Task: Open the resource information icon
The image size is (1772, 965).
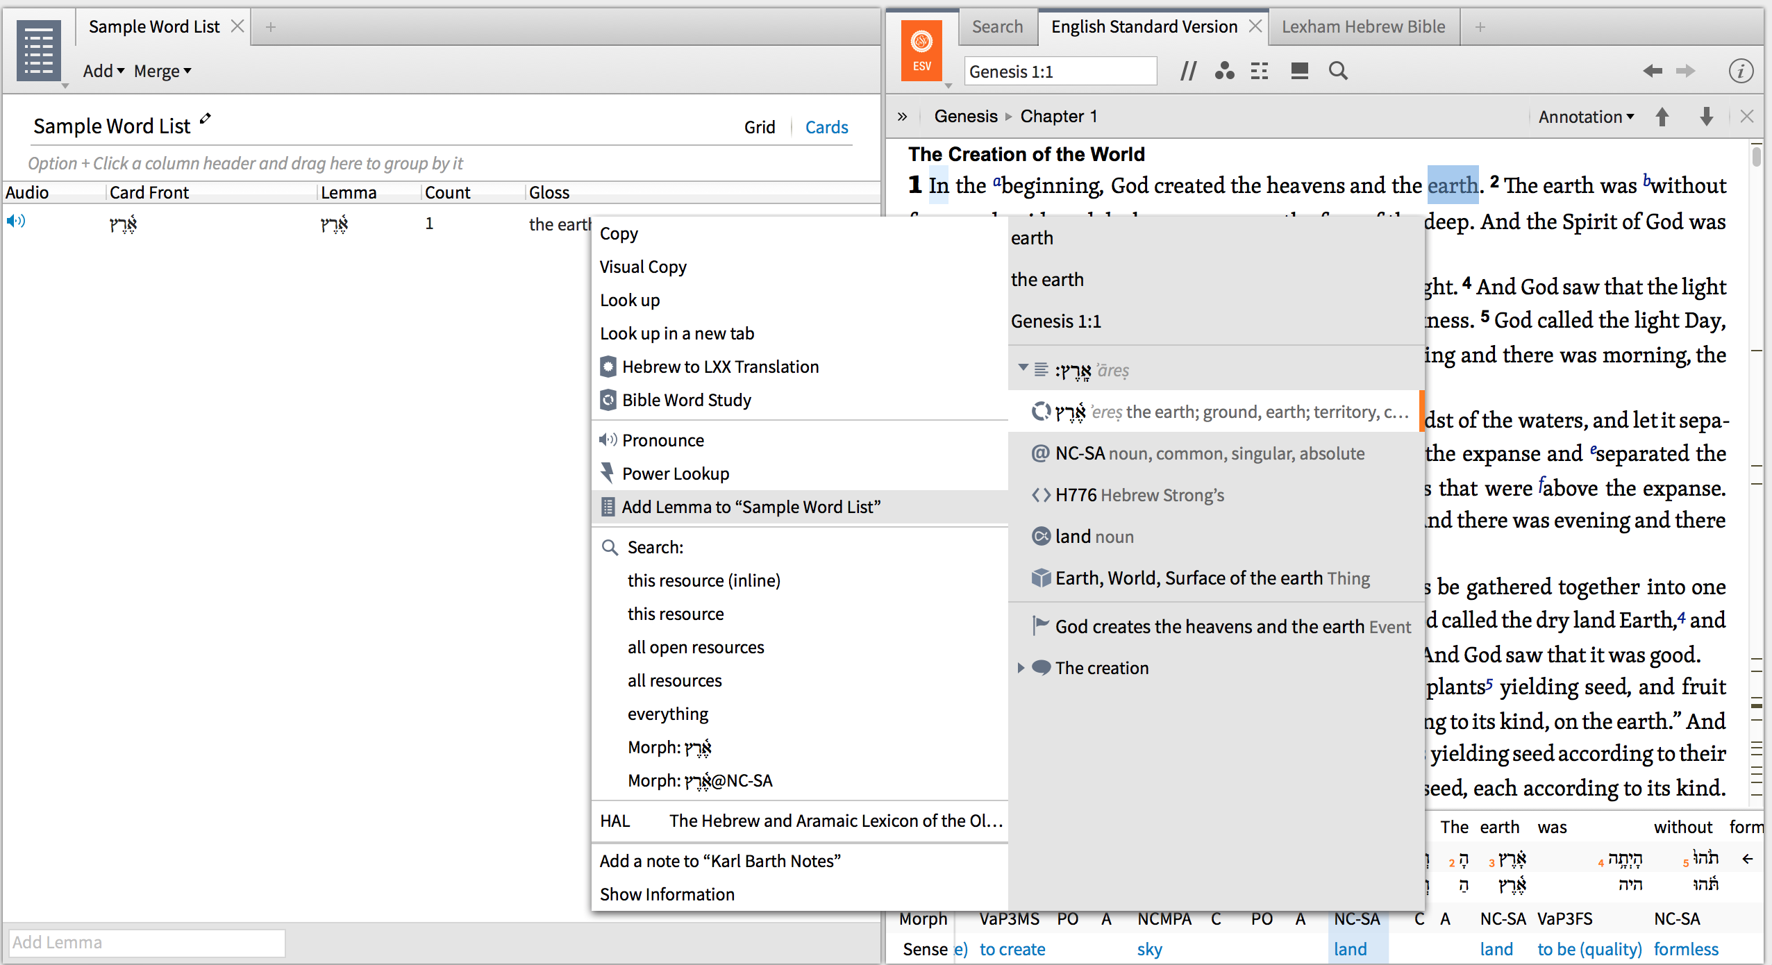Action: 1740,71
